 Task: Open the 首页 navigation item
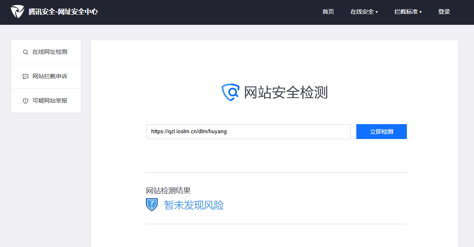(328, 12)
